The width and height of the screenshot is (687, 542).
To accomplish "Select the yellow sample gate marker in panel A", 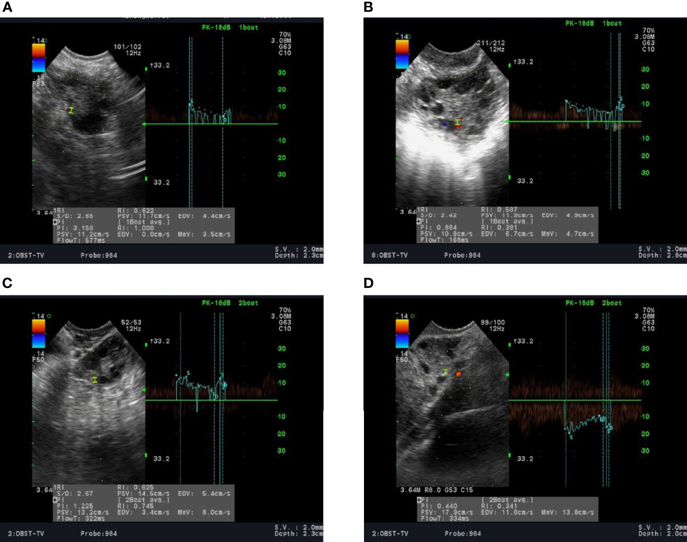I will point(71,111).
